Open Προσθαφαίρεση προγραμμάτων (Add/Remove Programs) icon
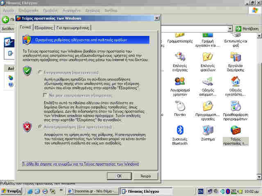 pos(235,106)
